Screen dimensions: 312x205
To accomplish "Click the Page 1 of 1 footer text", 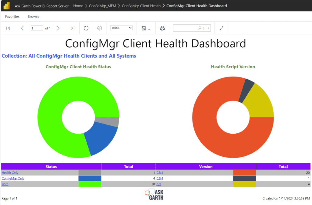I will point(9,198).
